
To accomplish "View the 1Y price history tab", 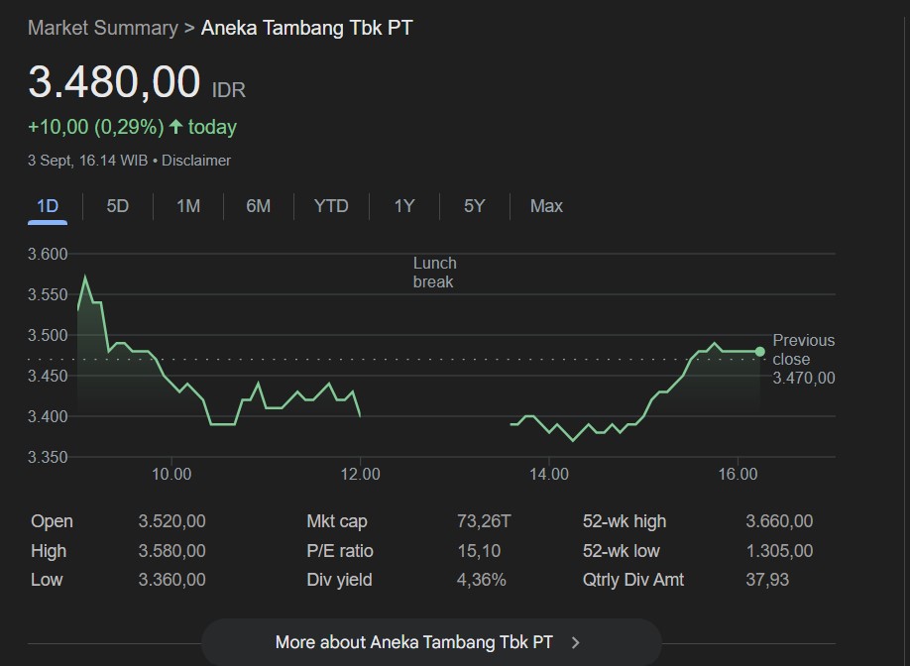I will click(x=403, y=206).
